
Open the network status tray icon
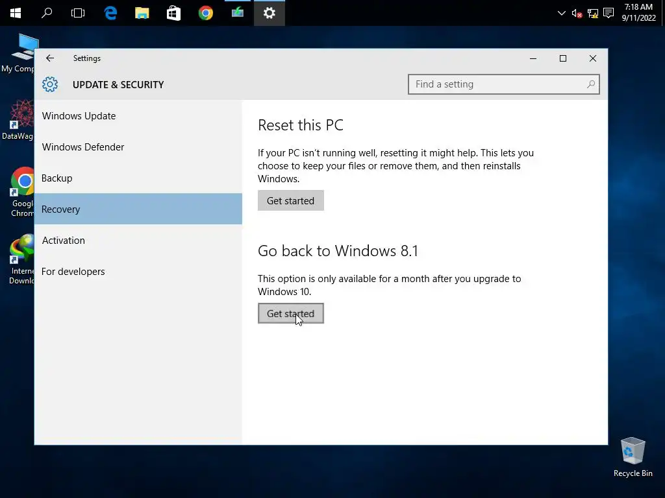[593, 14]
